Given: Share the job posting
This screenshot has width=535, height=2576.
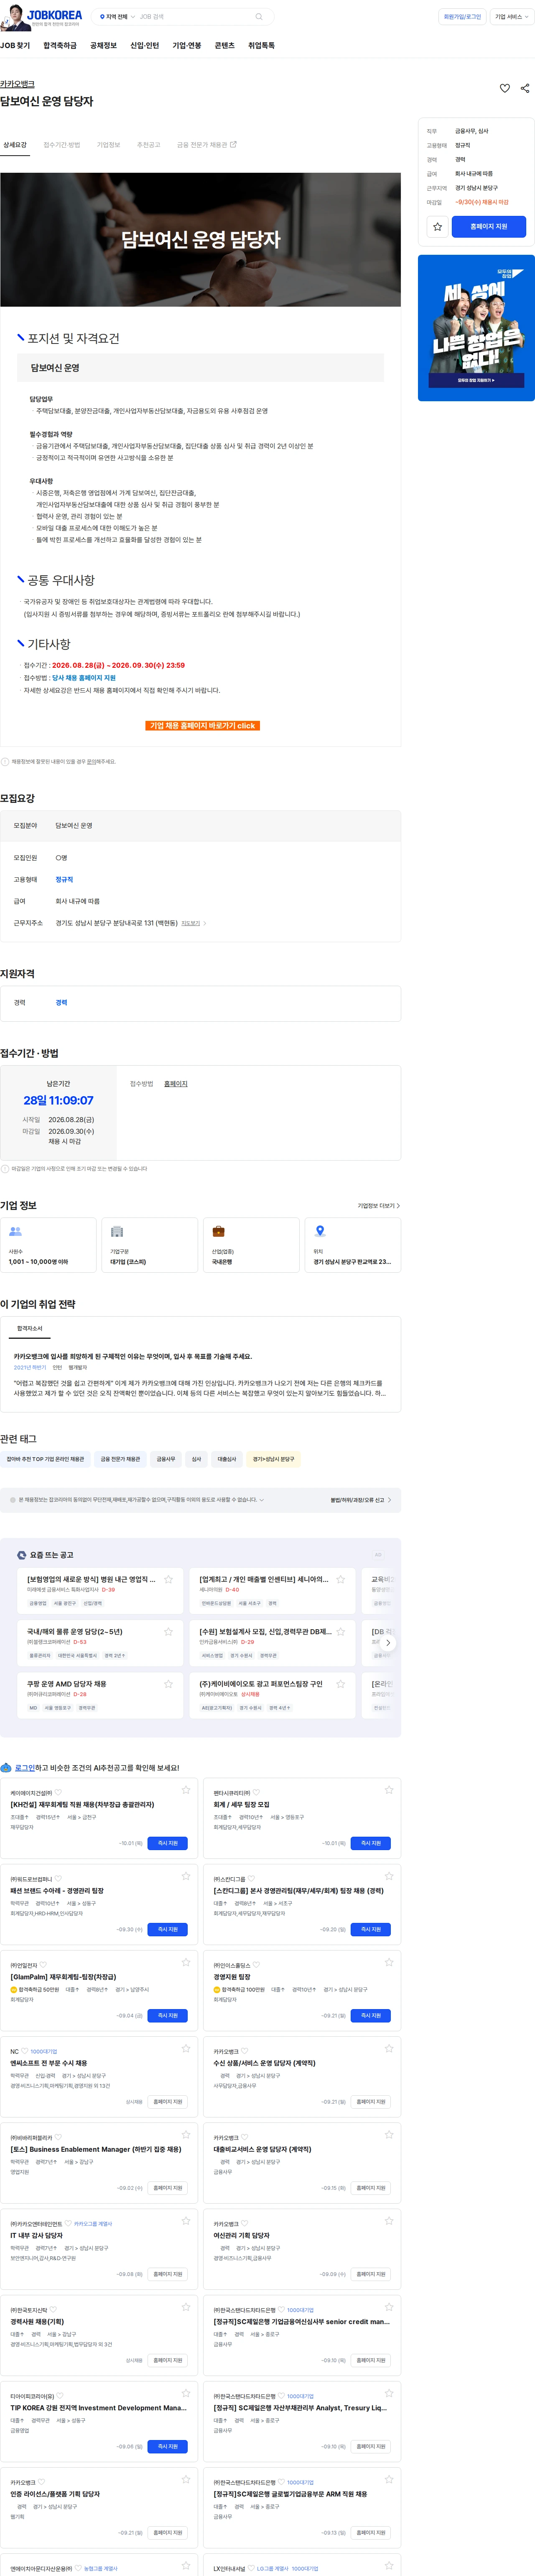Looking at the screenshot, I should pos(525,88).
